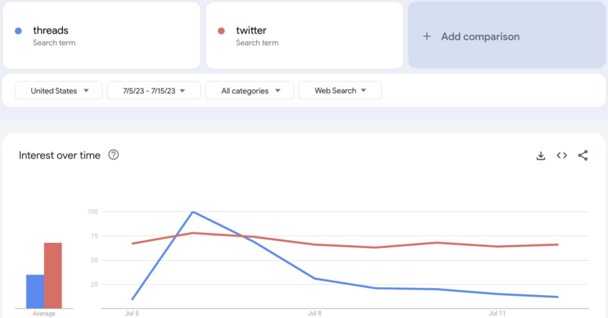Expand the Web Search type dropdown

click(340, 91)
